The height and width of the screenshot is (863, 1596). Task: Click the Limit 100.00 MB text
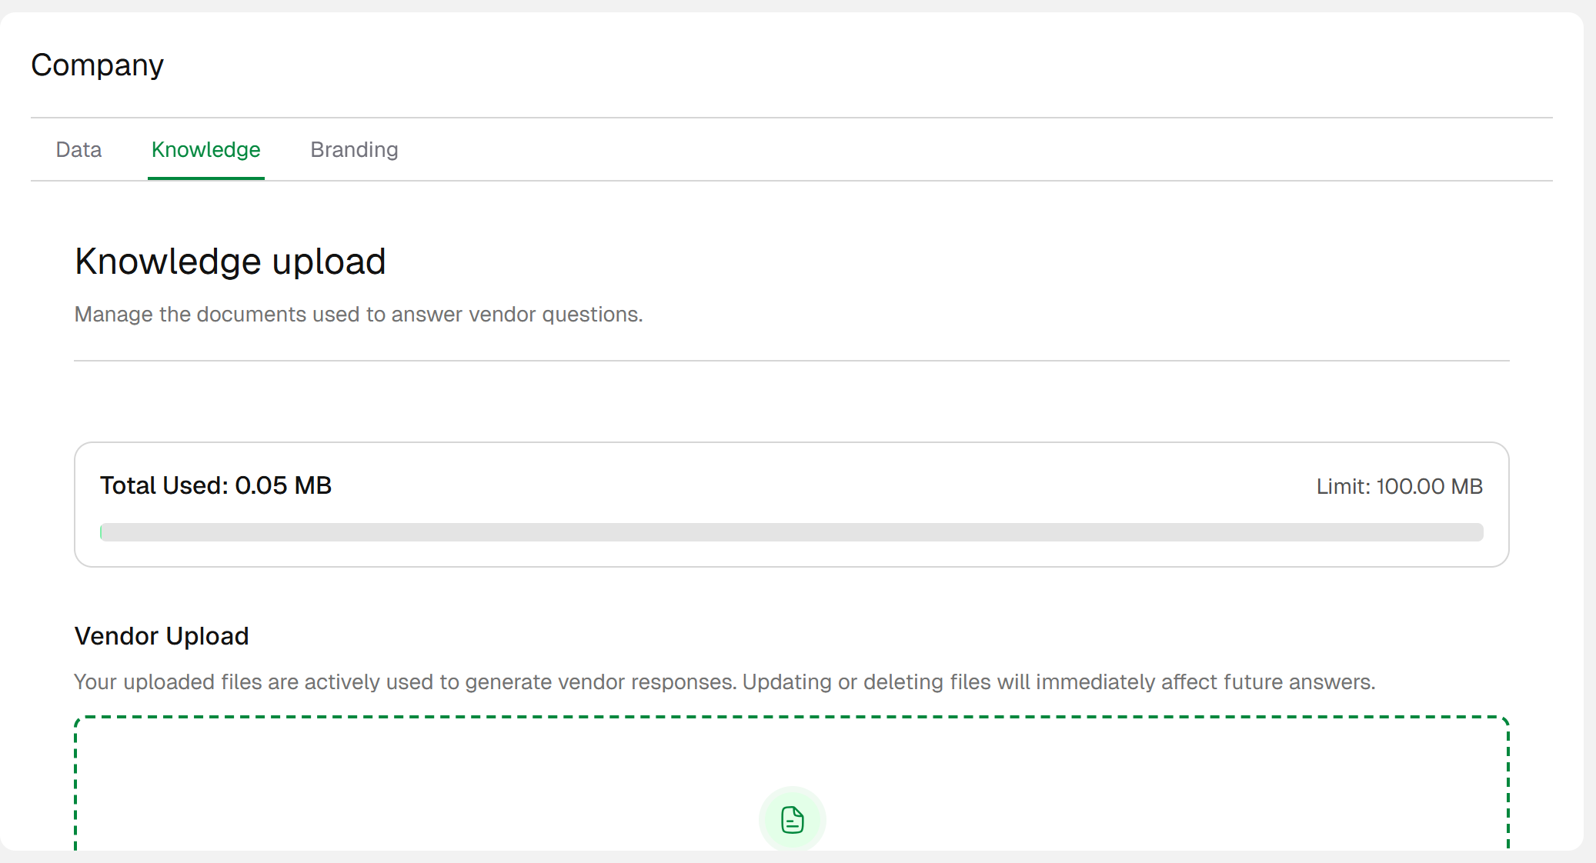point(1399,486)
